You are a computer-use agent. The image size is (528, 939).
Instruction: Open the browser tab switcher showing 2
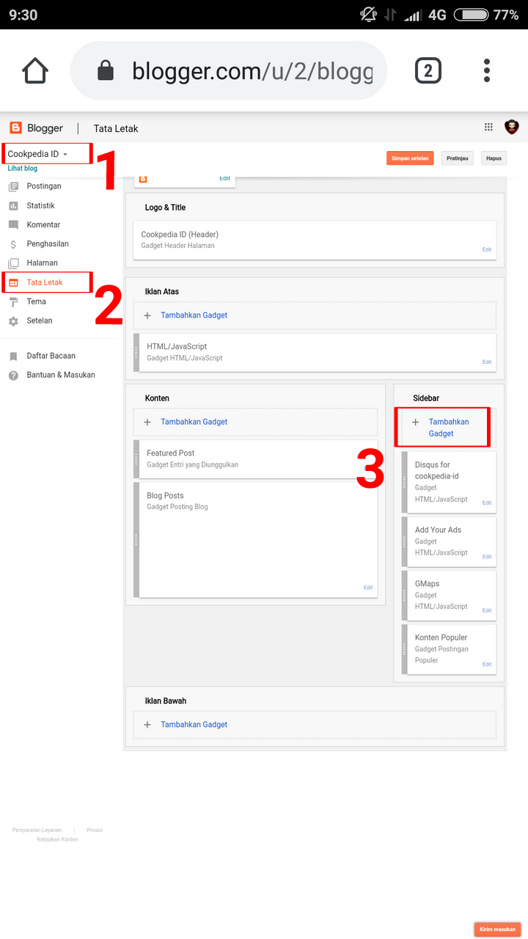(428, 71)
